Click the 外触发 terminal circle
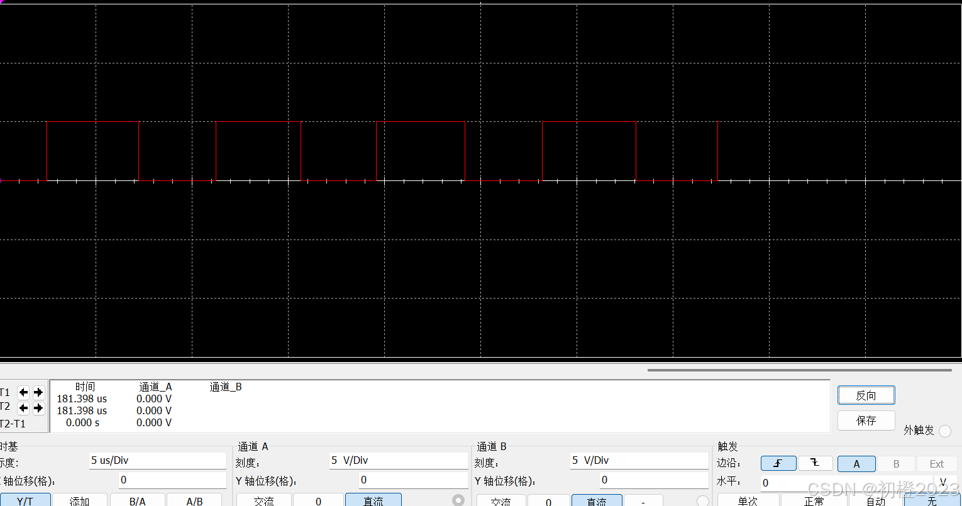The image size is (962, 506). [944, 431]
